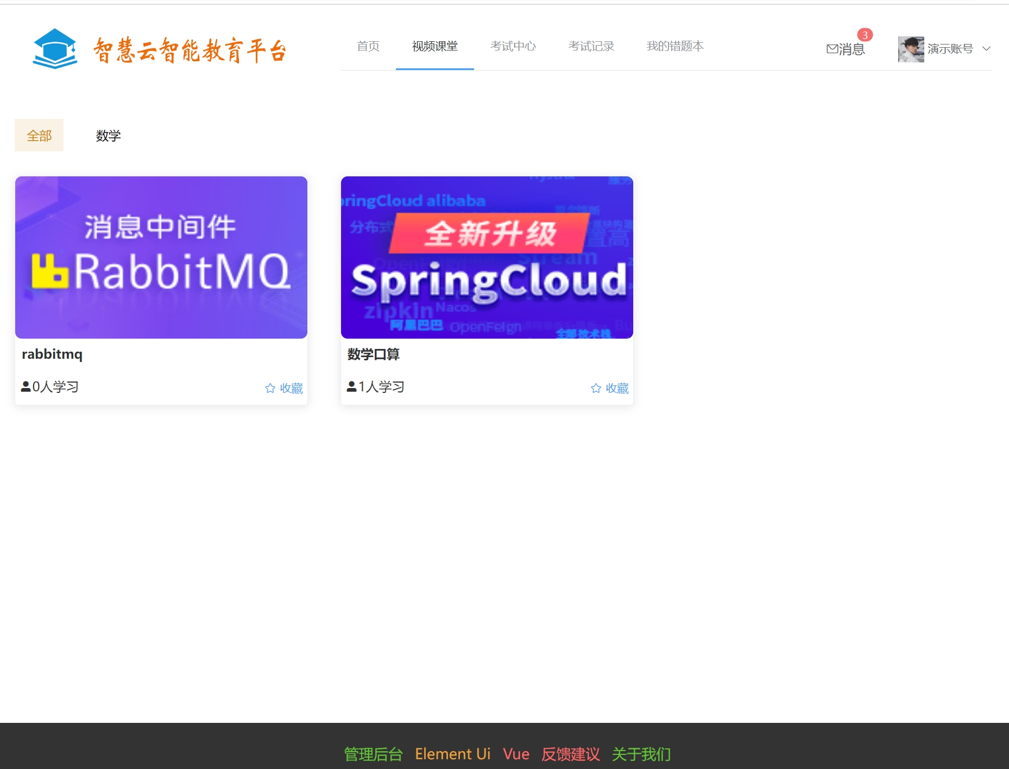
Task: Click the star icon on rabbitmq card
Action: [x=270, y=388]
